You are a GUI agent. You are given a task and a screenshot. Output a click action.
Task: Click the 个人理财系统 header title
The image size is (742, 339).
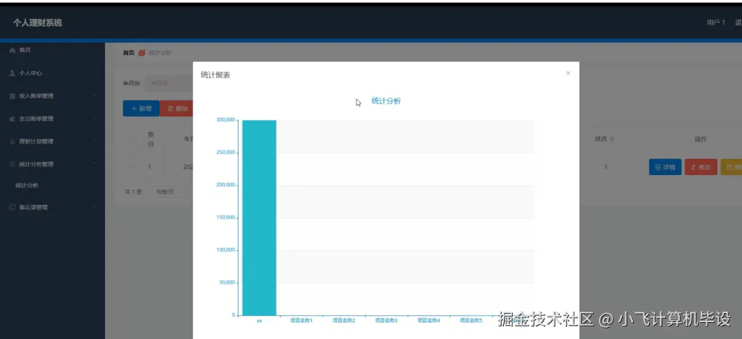(x=38, y=23)
